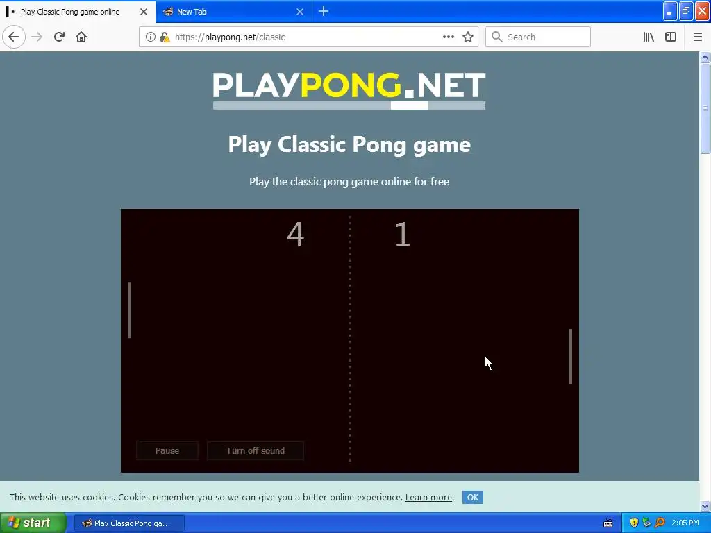Click the page scrollbar down arrow
Viewport: 711px width, 533px height.
coord(705,506)
